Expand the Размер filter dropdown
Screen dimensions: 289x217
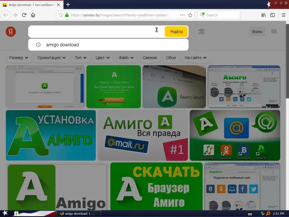[19, 58]
